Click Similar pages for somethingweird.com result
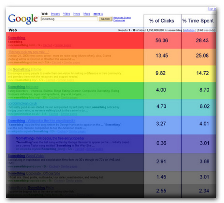This screenshot has height=203, width=224. (69, 167)
